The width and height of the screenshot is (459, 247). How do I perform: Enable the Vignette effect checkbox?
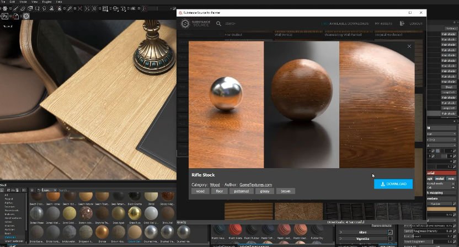pos(390,239)
